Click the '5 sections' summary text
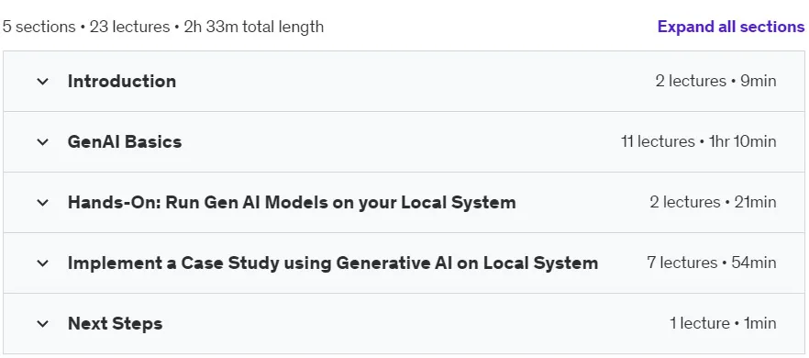Image resolution: width=809 pixels, height=358 pixels. pyautogui.click(x=39, y=27)
